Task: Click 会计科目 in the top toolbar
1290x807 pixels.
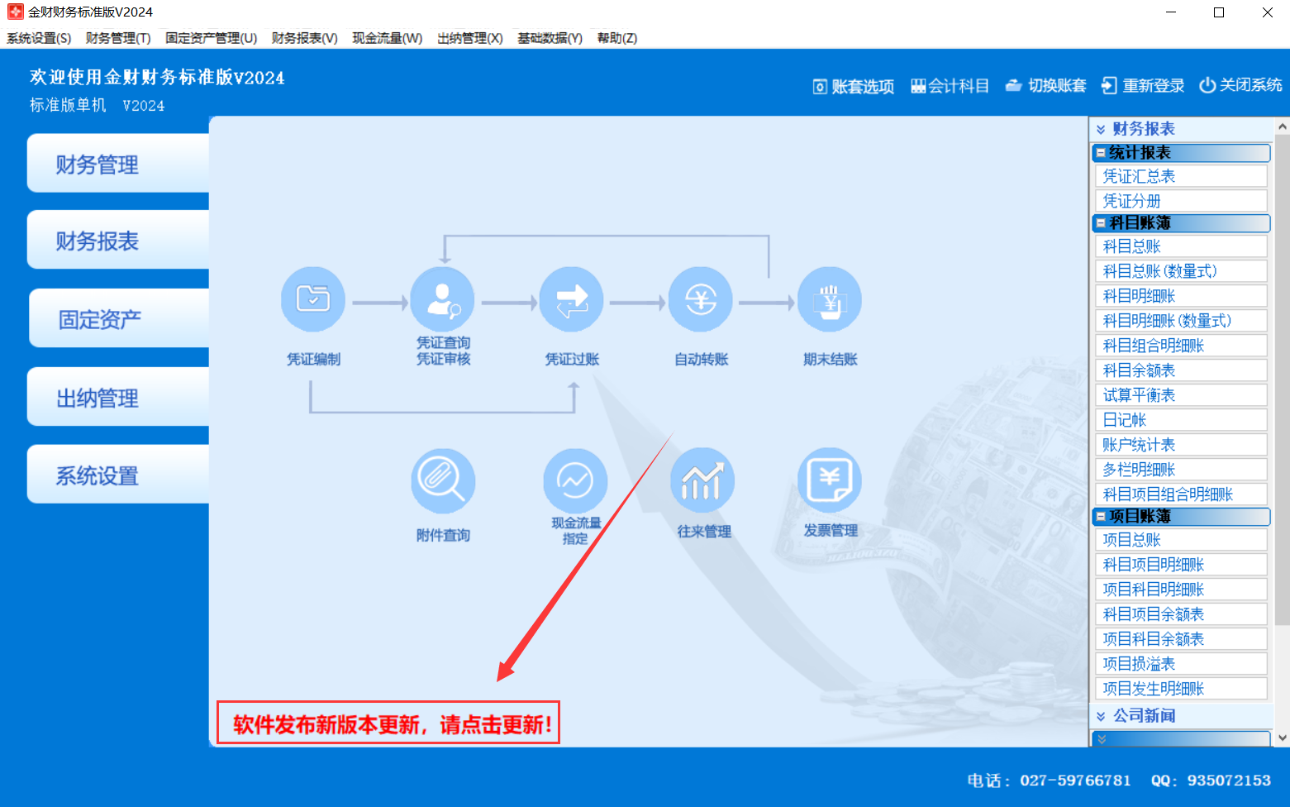Action: coord(950,86)
